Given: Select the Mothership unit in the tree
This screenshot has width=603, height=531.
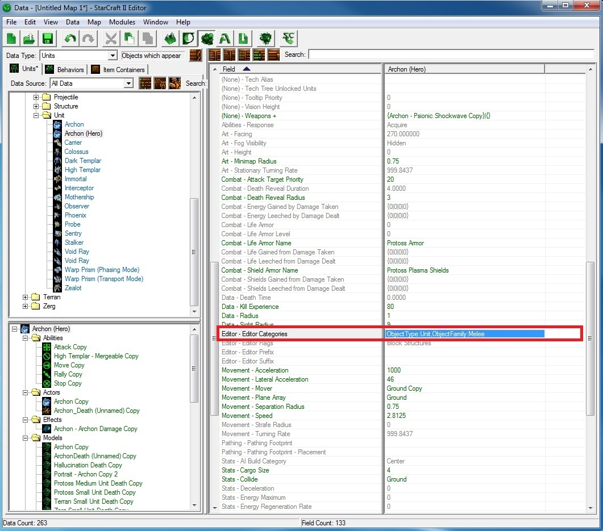Looking at the screenshot, I should coord(79,197).
